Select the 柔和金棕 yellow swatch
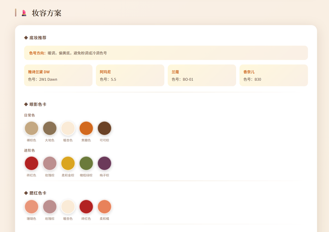The width and height of the screenshot is (329, 232). 68,163
